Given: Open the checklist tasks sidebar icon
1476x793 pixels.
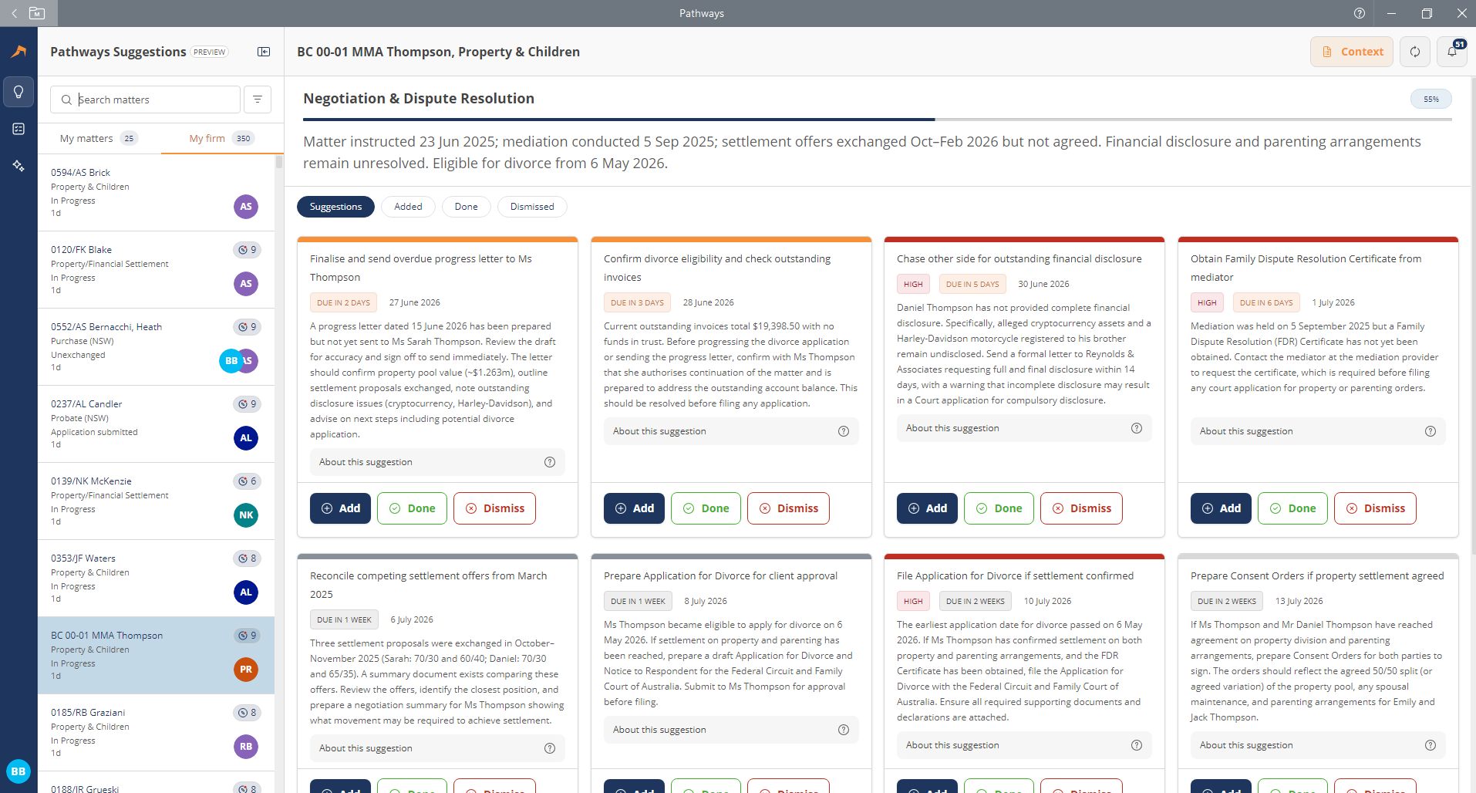Looking at the screenshot, I should [x=19, y=129].
